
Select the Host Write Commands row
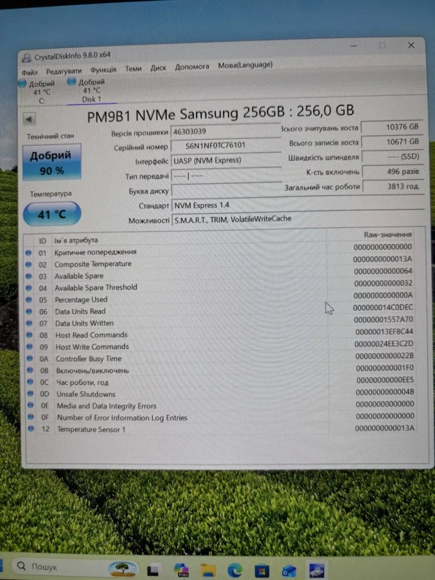tap(221, 345)
